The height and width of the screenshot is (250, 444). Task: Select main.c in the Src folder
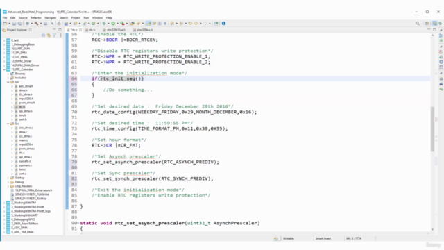coord(23,140)
